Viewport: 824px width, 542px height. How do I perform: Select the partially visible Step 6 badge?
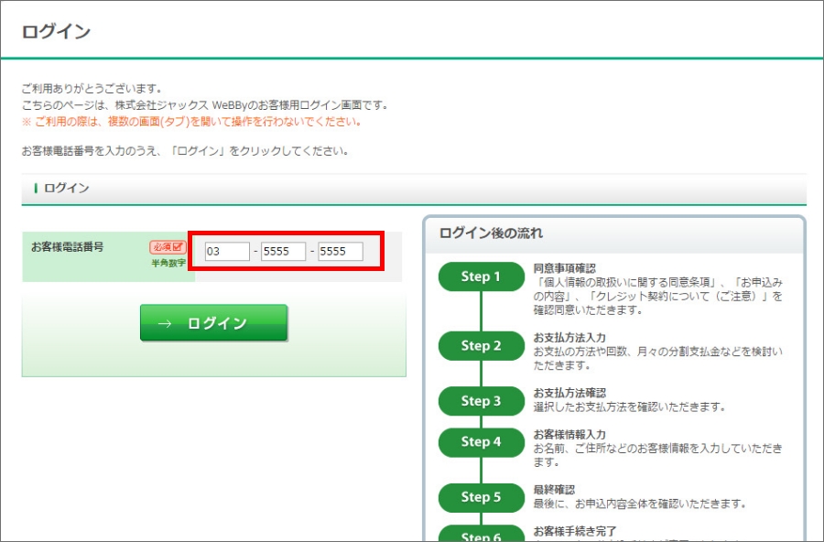pyautogui.click(x=481, y=535)
